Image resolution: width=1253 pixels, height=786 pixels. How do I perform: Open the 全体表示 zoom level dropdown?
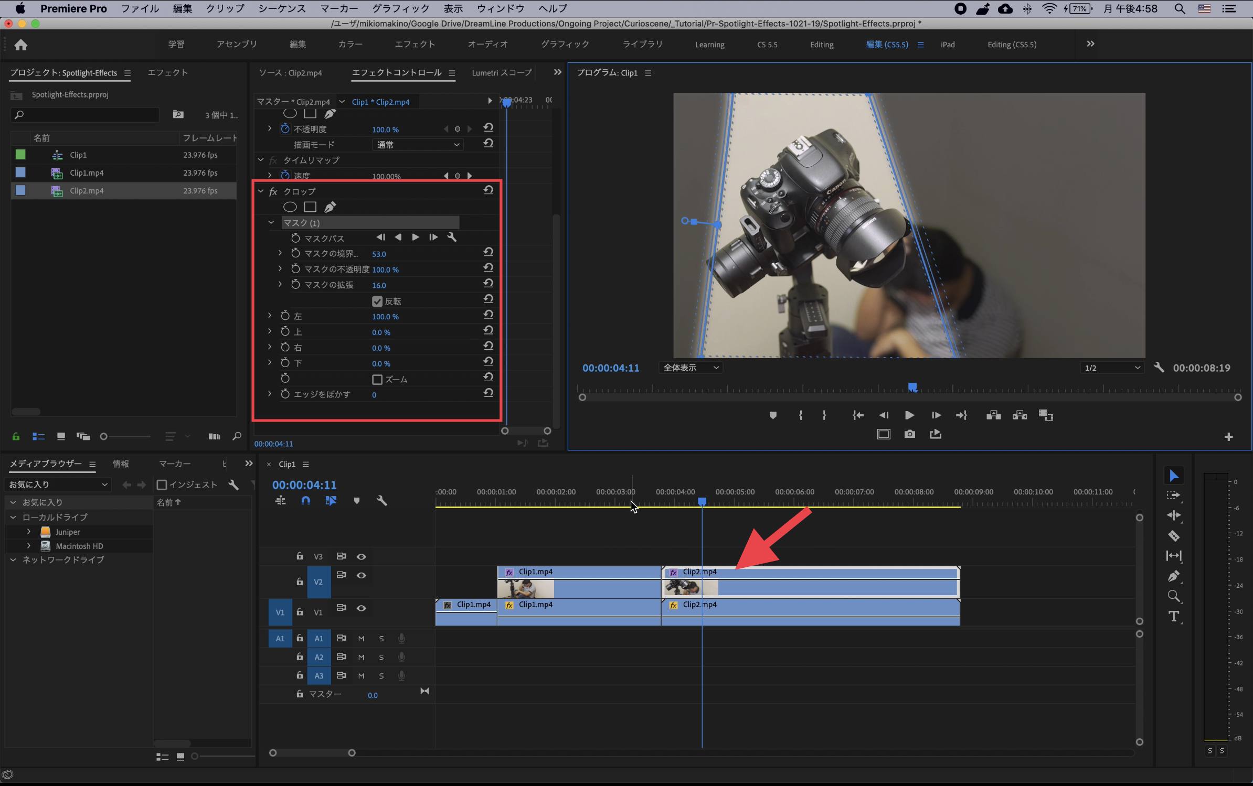tap(691, 368)
